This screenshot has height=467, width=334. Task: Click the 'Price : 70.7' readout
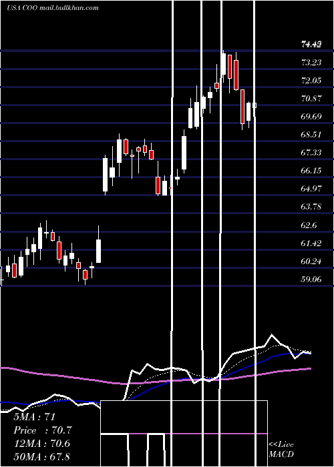[x=43, y=430]
